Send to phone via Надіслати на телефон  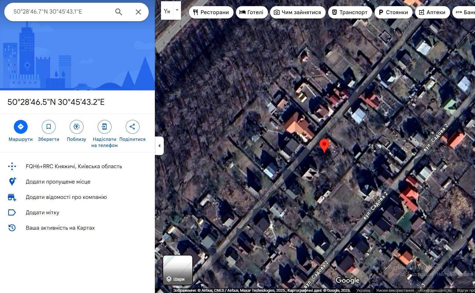(x=104, y=127)
